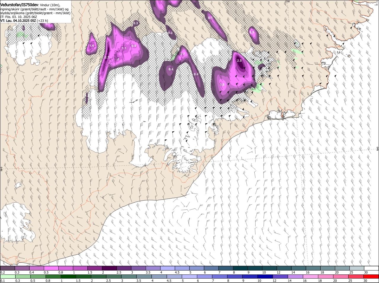Pick the bright pink 0.5–0.8 swatch, upper legend

51,268
